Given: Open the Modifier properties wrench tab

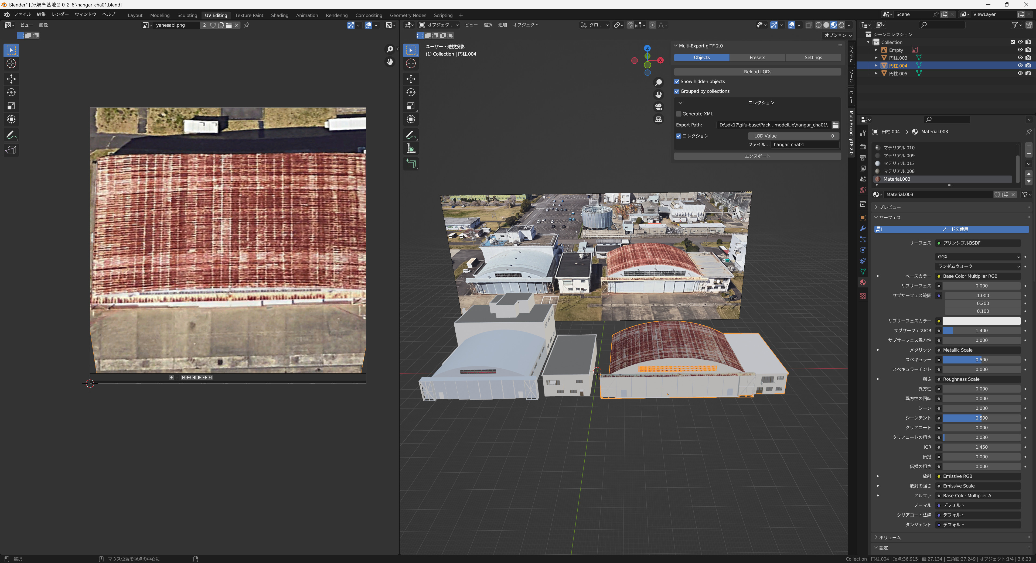Looking at the screenshot, I should (862, 228).
